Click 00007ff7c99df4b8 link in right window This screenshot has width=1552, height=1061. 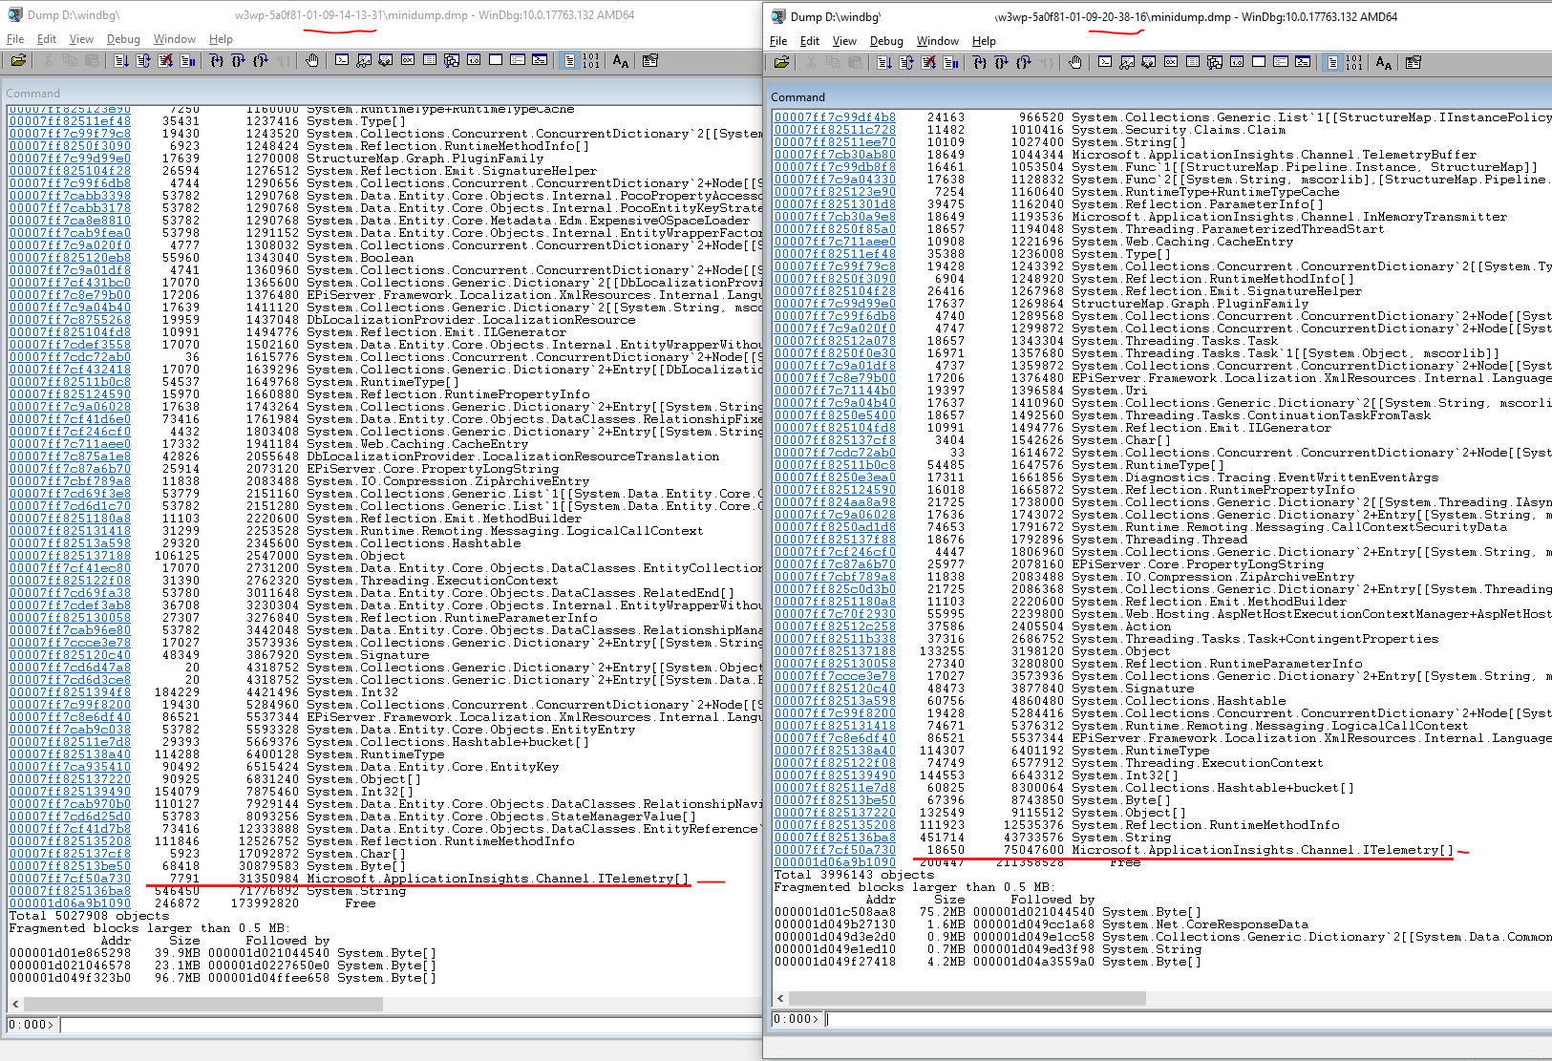click(835, 117)
